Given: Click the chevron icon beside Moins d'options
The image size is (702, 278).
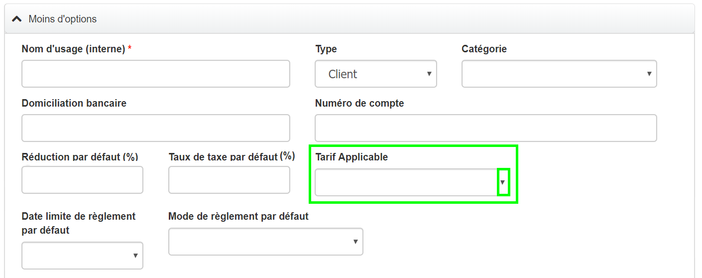Looking at the screenshot, I should click(16, 19).
